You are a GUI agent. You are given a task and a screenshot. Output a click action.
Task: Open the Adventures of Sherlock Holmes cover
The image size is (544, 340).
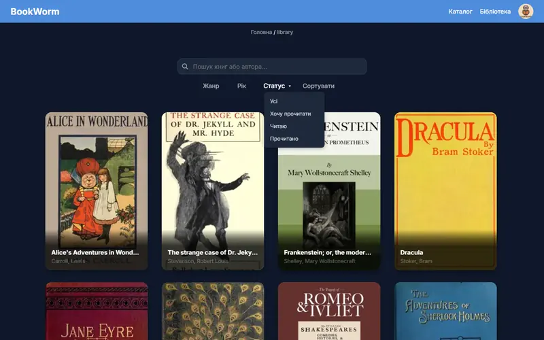(445, 311)
